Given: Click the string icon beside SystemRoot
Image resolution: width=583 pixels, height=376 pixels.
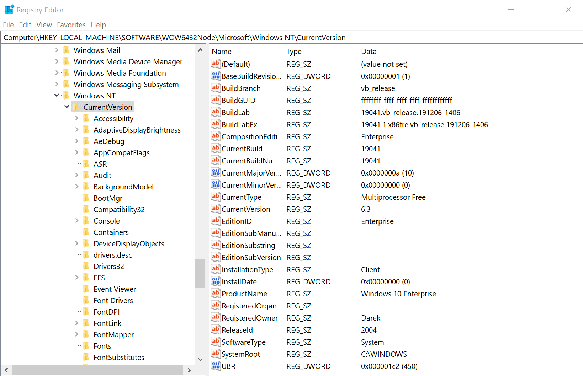Looking at the screenshot, I should click(x=216, y=354).
